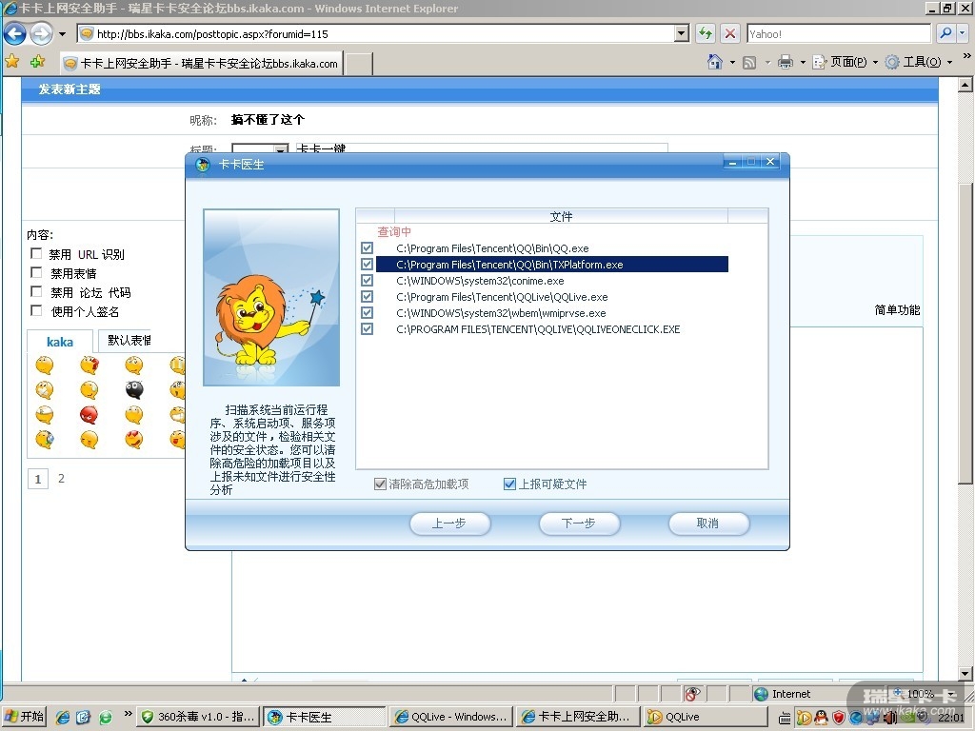Click the 100% zoom level control
Image resolution: width=975 pixels, height=731 pixels.
tap(921, 694)
